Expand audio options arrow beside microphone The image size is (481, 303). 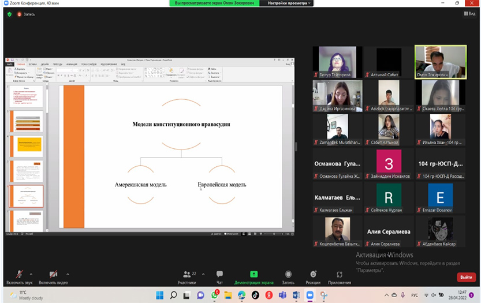coord(31,274)
